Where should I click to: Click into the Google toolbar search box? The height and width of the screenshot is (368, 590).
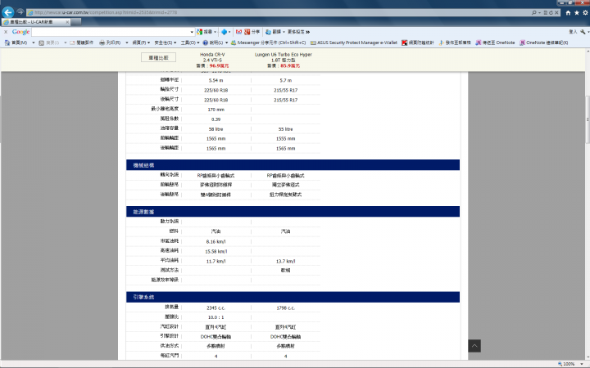click(x=111, y=32)
